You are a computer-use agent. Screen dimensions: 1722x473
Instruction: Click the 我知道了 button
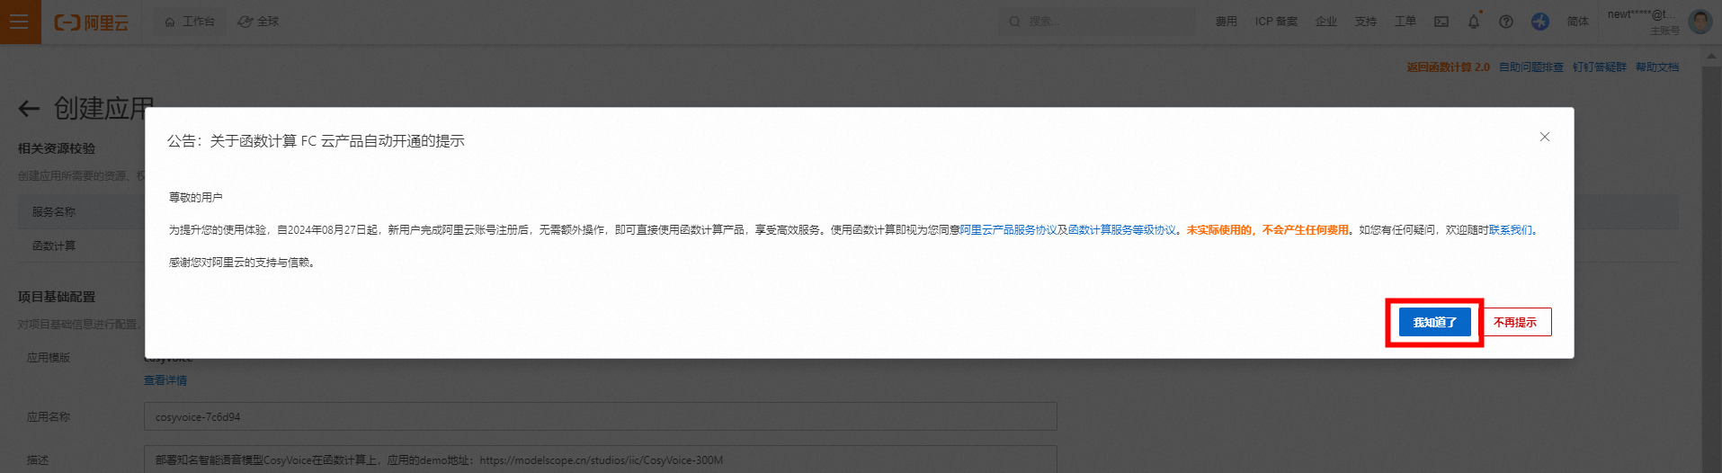1434,322
